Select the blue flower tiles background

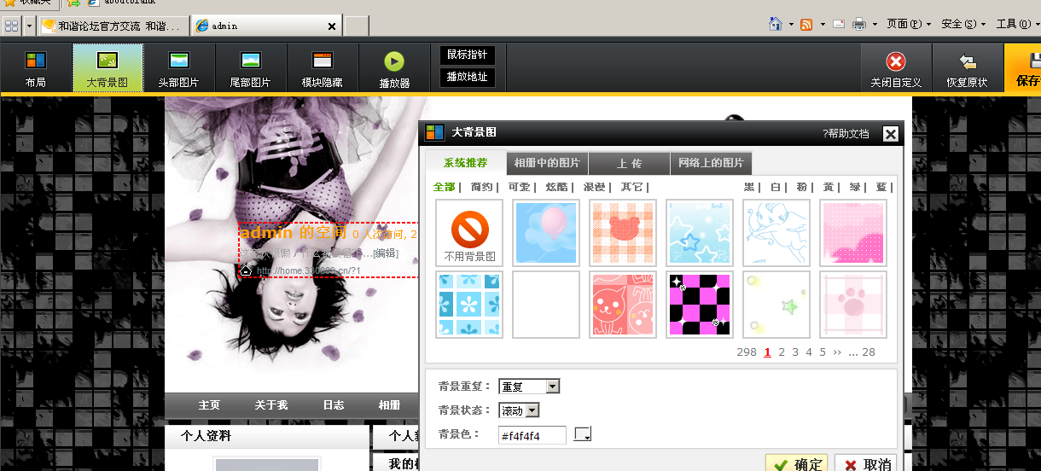click(x=469, y=305)
